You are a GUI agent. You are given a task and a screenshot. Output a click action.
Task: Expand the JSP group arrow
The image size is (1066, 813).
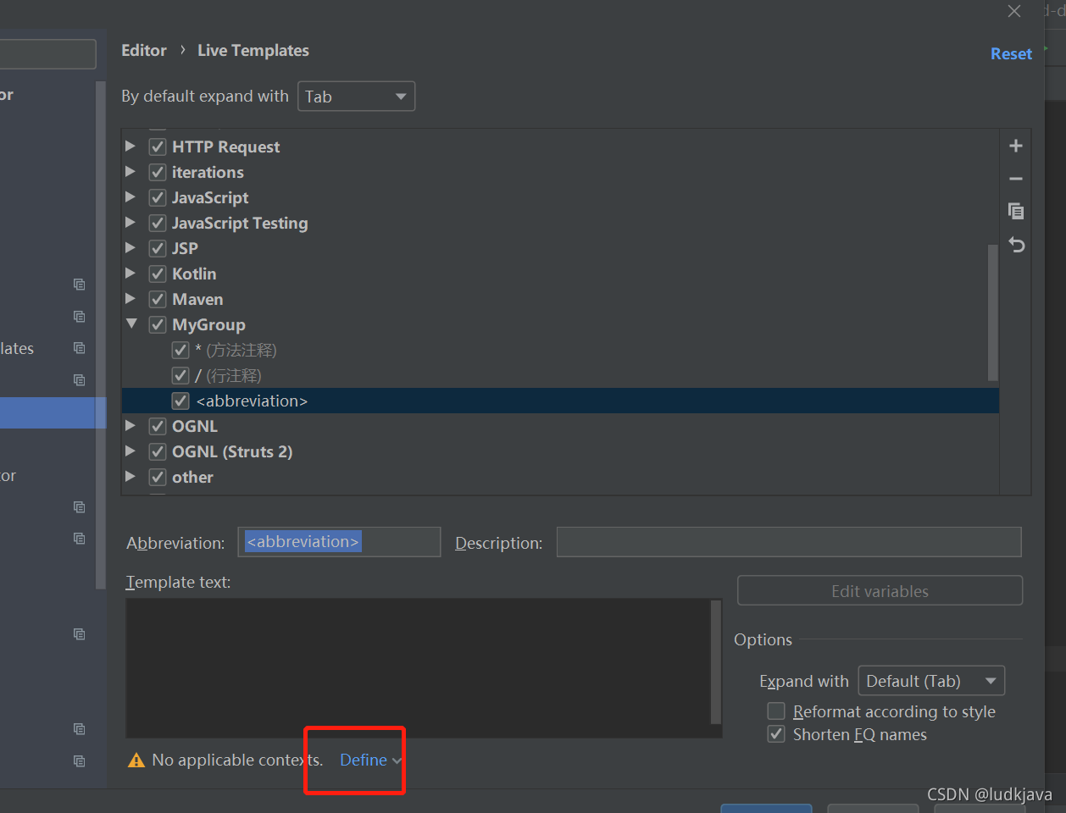tap(130, 247)
